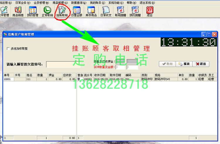Click the 收银员 column header
The width and height of the screenshot is (220, 144).
(x=203, y=75)
